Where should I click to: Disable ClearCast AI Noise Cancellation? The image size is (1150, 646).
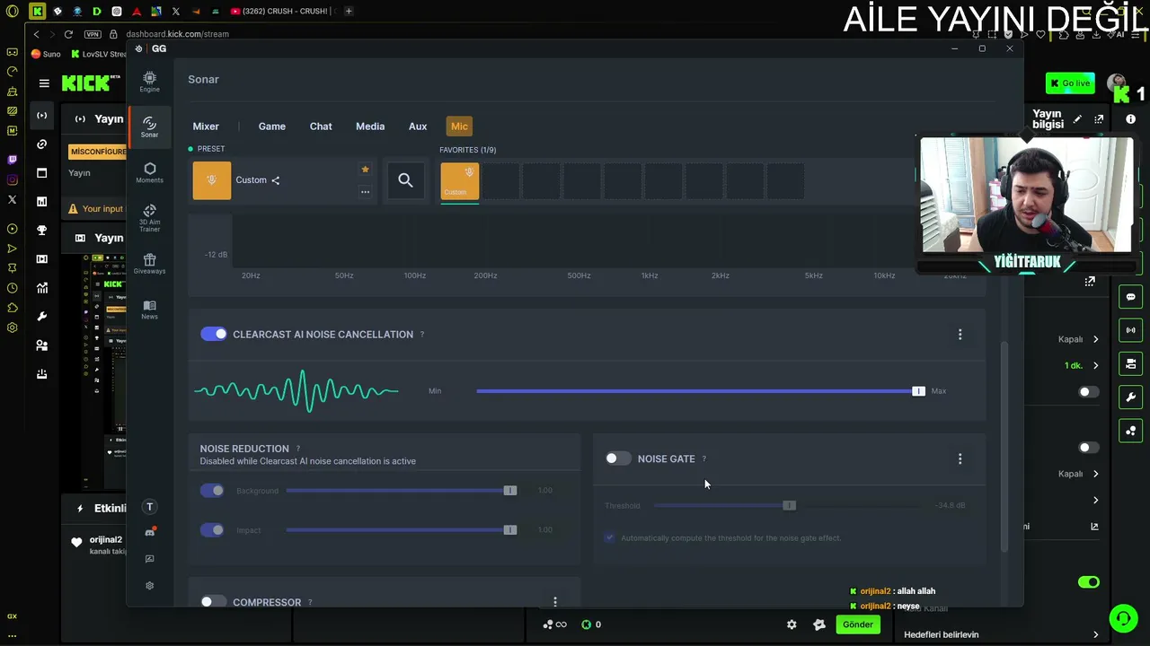pos(214,334)
